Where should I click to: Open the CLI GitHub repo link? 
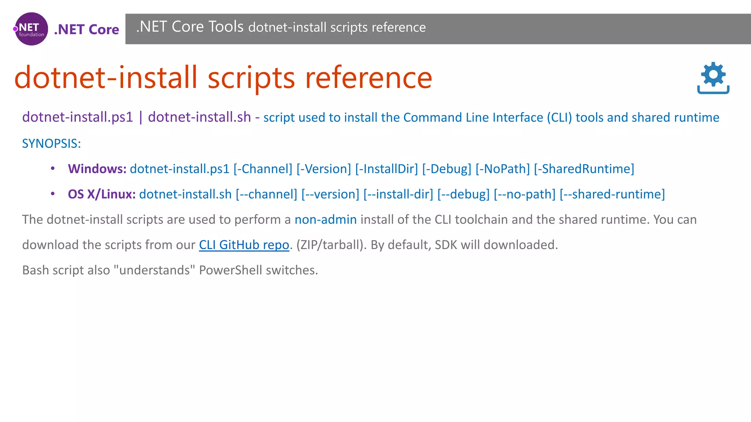(x=244, y=245)
